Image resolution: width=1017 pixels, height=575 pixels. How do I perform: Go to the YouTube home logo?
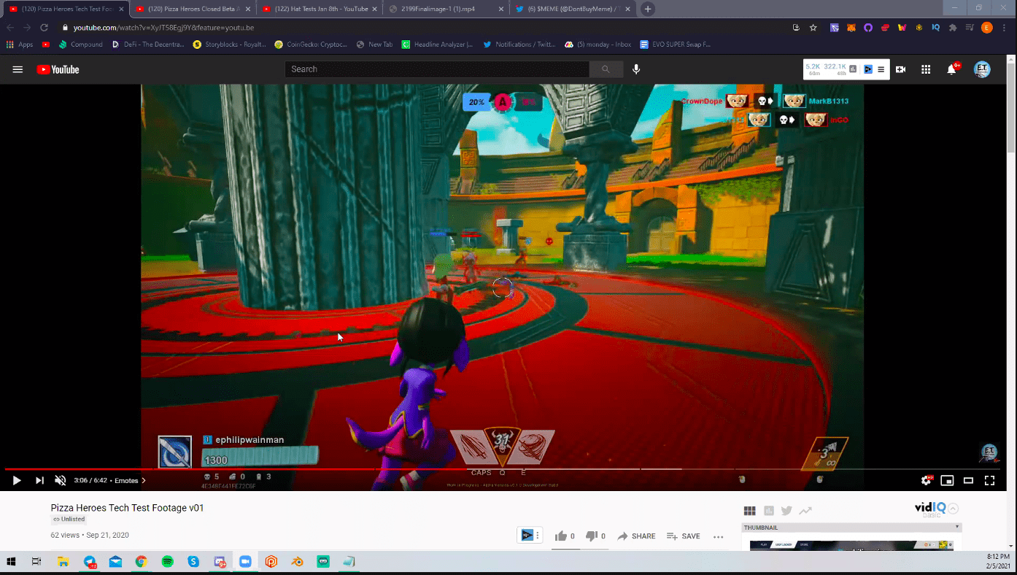pyautogui.click(x=58, y=69)
